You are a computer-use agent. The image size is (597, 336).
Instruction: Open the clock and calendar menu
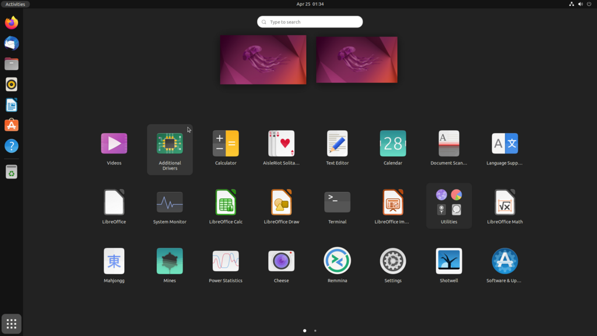click(310, 4)
